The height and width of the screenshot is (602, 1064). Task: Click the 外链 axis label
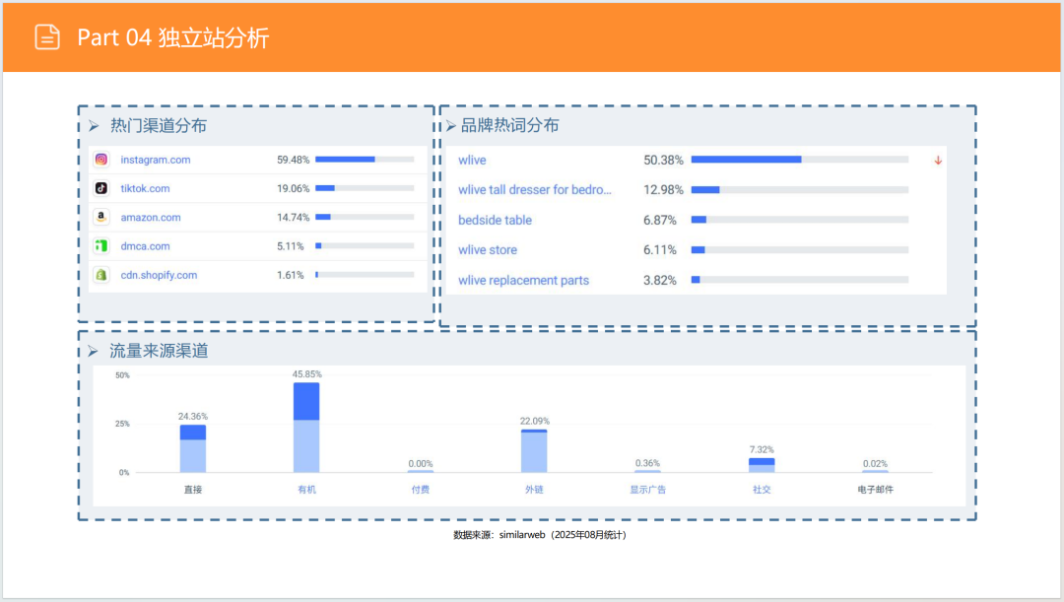[534, 490]
